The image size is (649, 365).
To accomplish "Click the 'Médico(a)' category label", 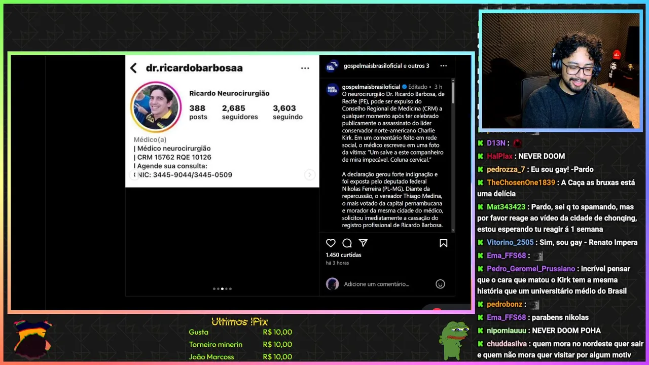I will [x=150, y=139].
